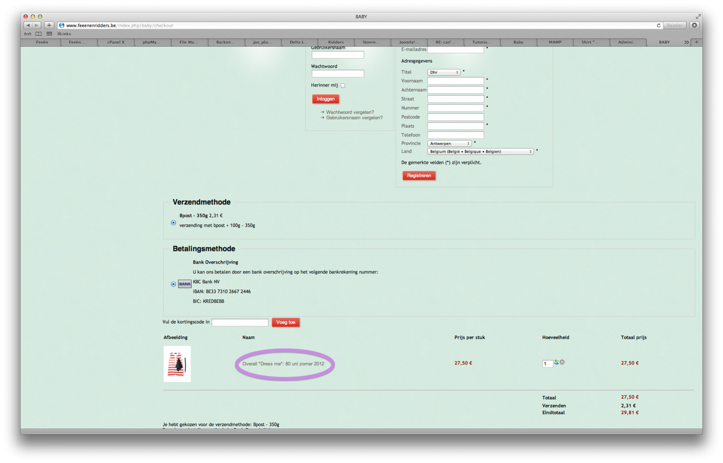
Task: Click the kortingscode input field
Action: tap(240, 322)
